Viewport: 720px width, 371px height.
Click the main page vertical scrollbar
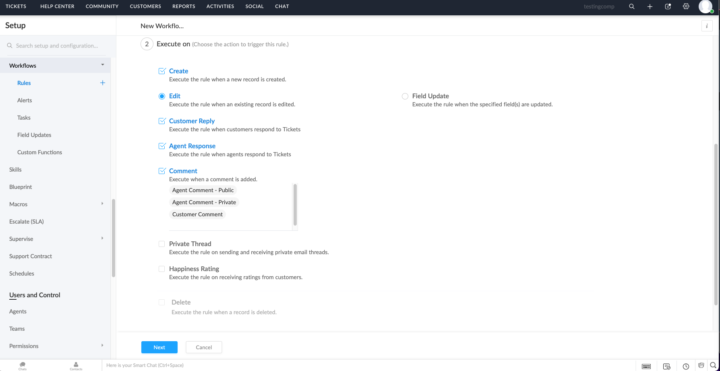716,224
